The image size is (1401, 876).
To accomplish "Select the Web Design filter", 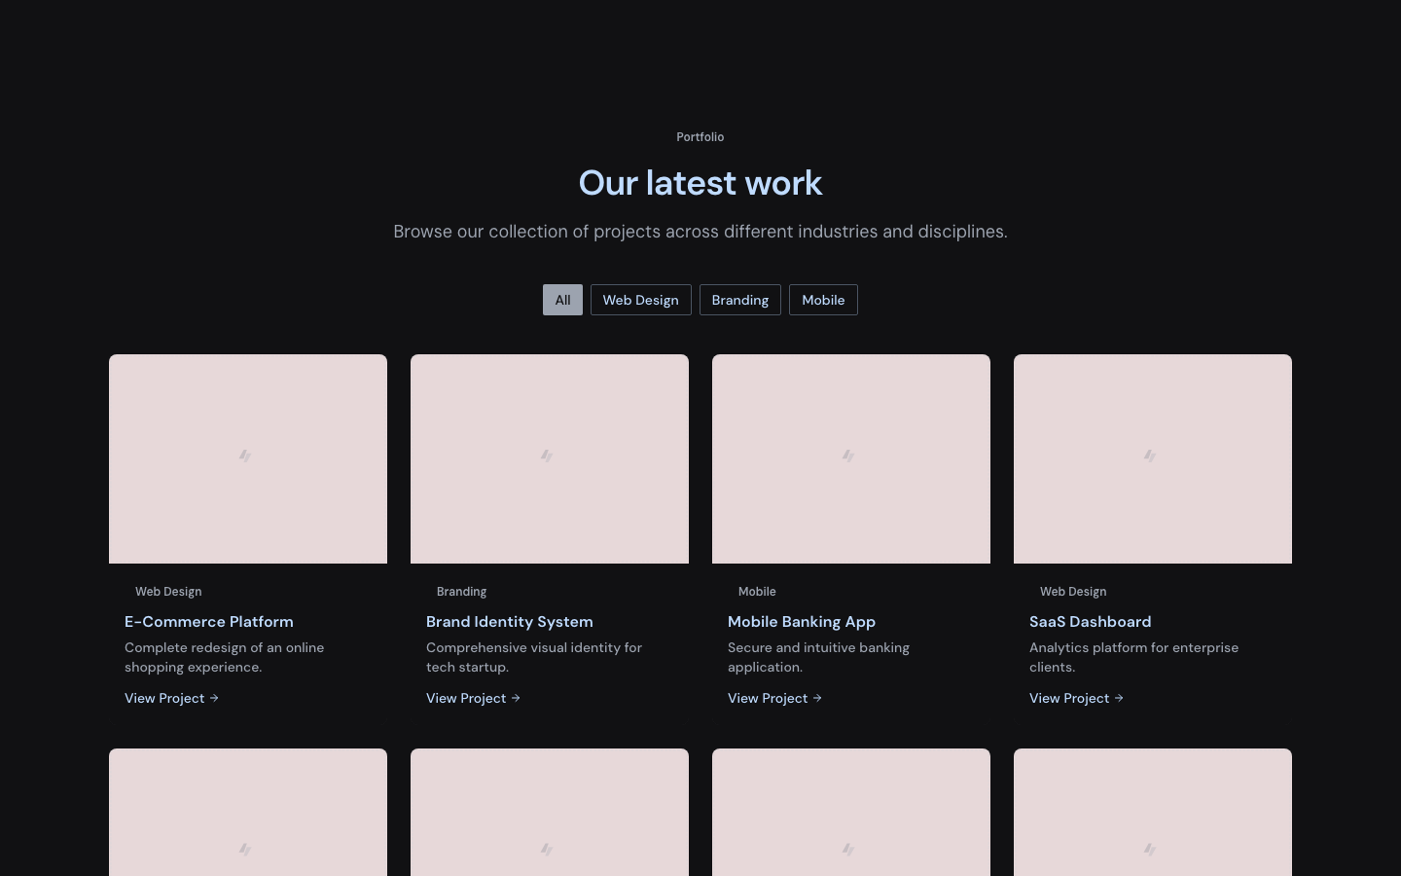I will 640,300.
